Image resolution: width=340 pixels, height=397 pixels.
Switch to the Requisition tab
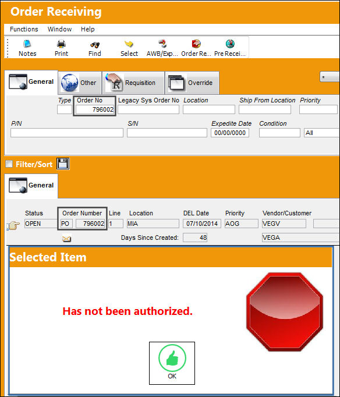point(133,83)
